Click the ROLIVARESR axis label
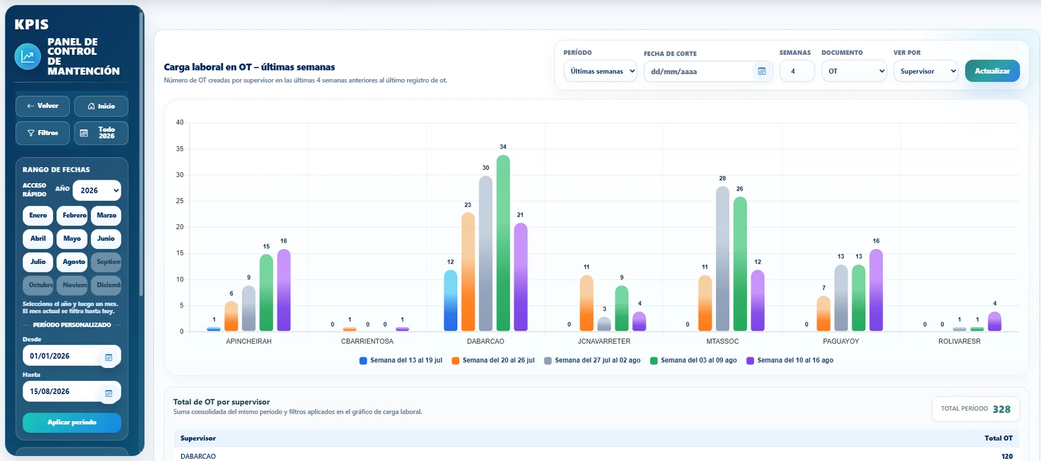The width and height of the screenshot is (1041, 461). coord(959,341)
